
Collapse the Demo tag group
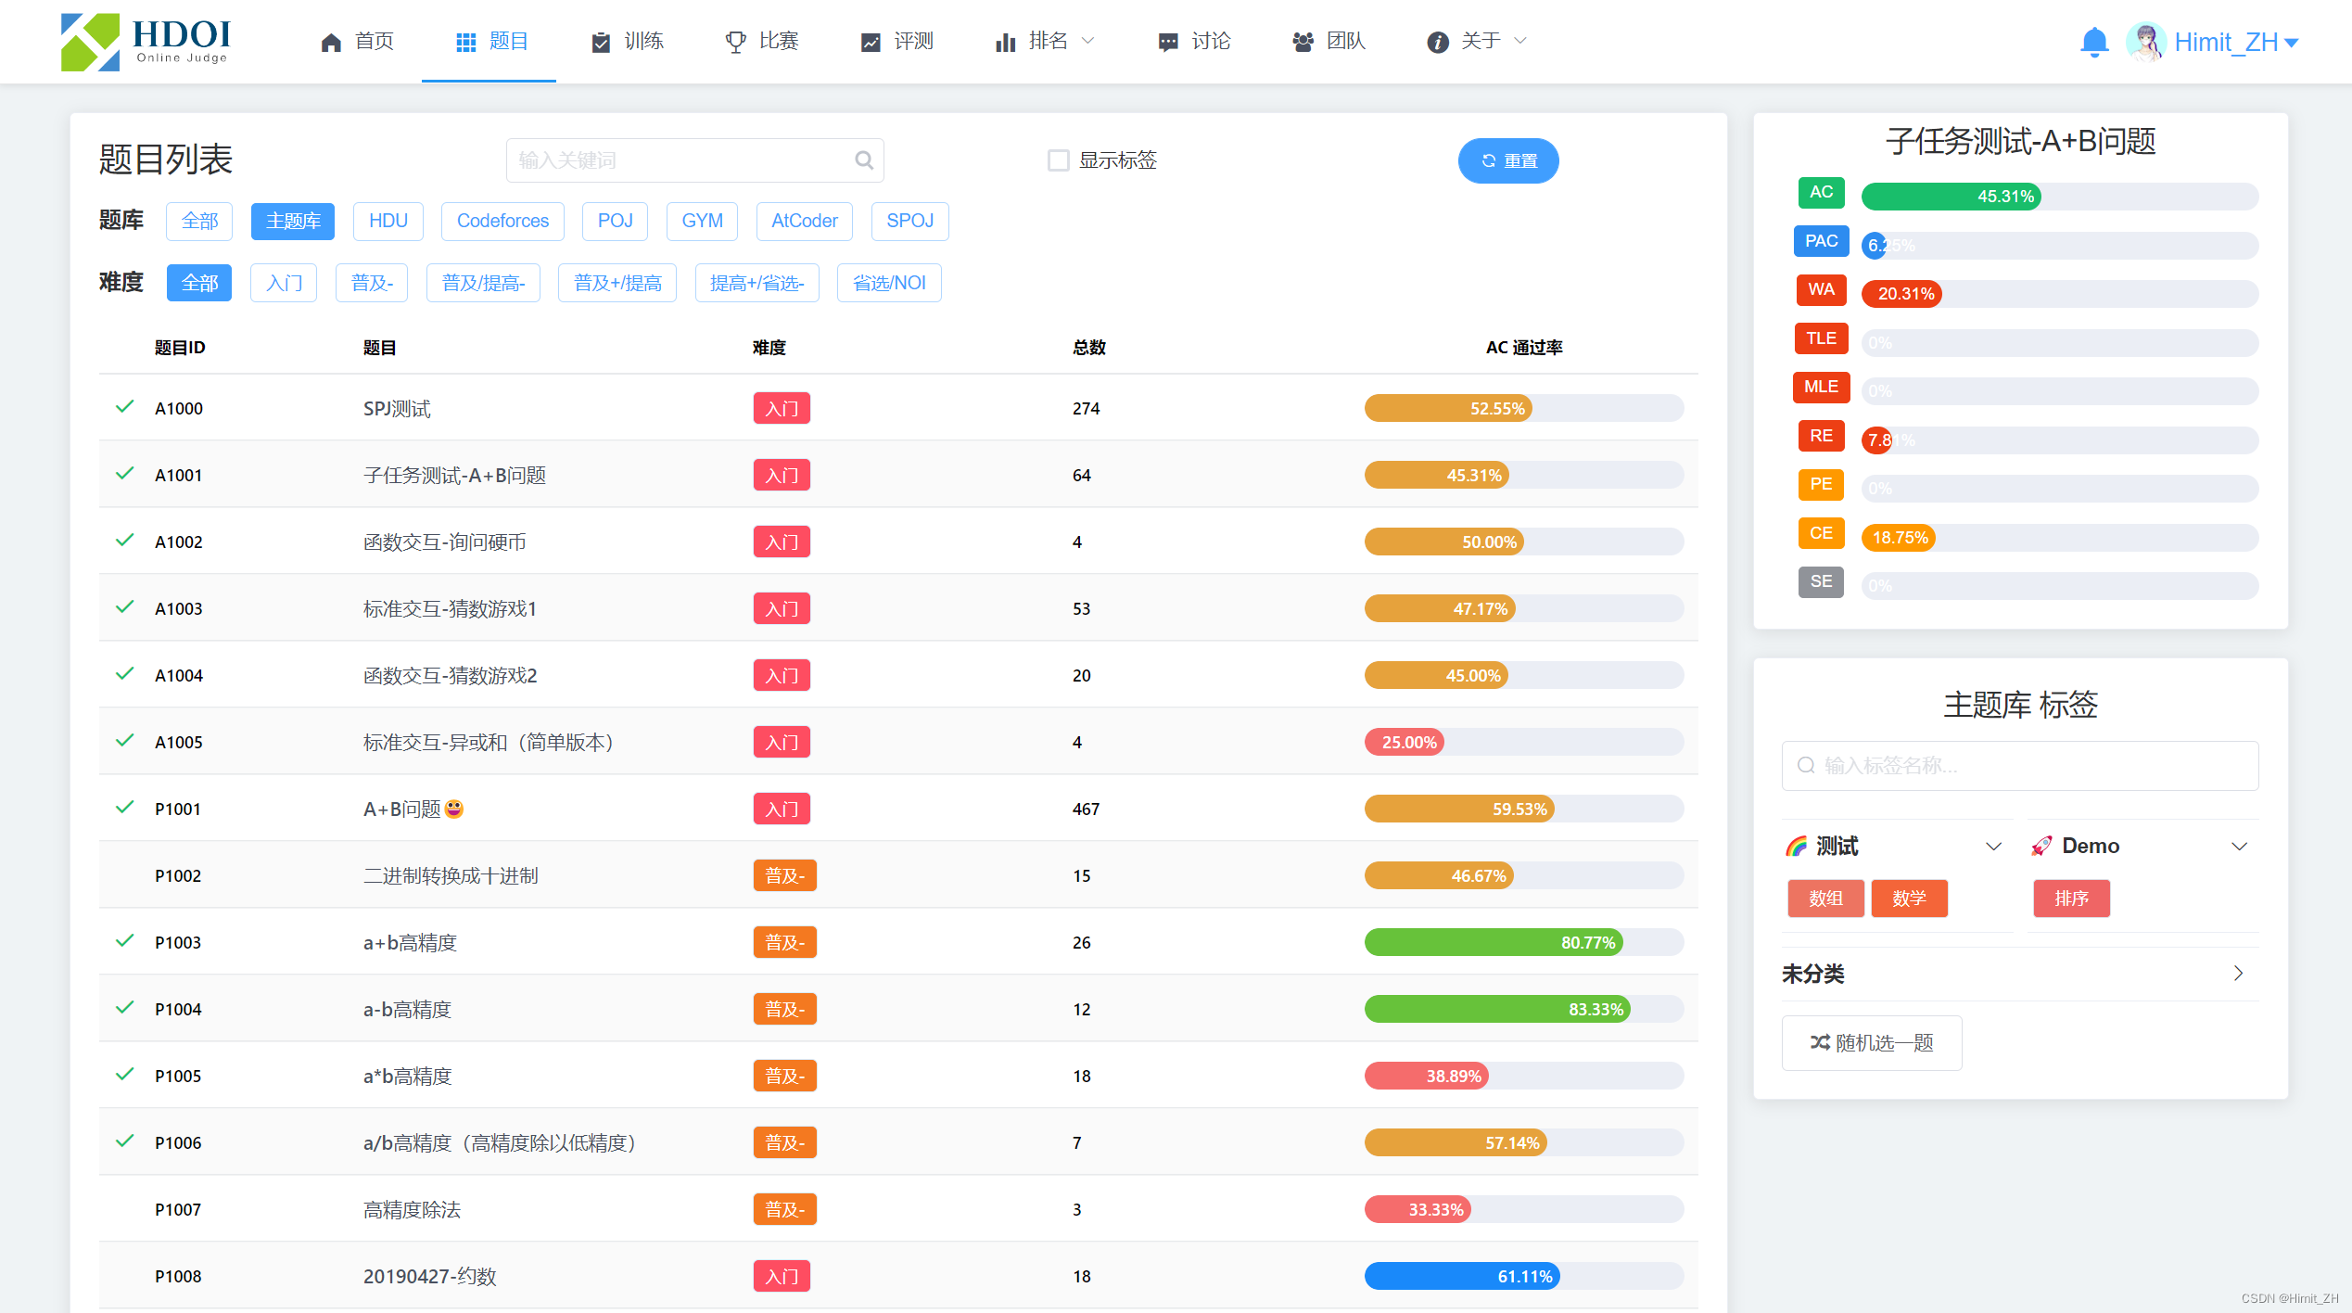pyautogui.click(x=2241, y=846)
